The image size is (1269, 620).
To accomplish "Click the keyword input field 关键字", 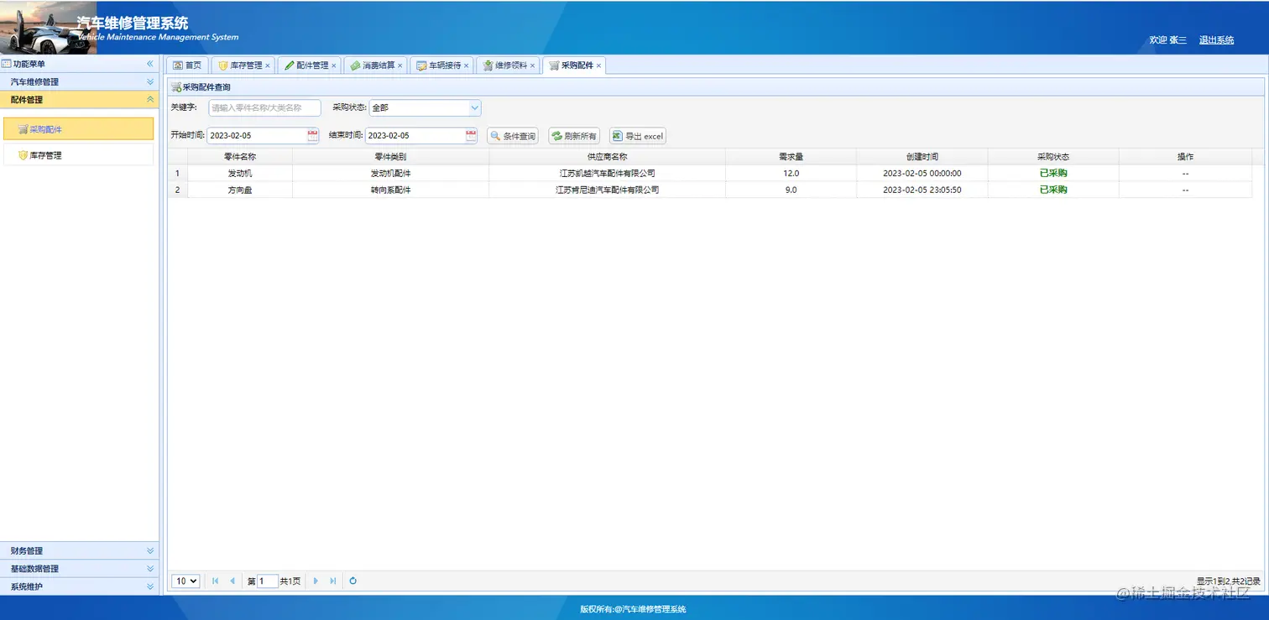I will pyautogui.click(x=264, y=107).
